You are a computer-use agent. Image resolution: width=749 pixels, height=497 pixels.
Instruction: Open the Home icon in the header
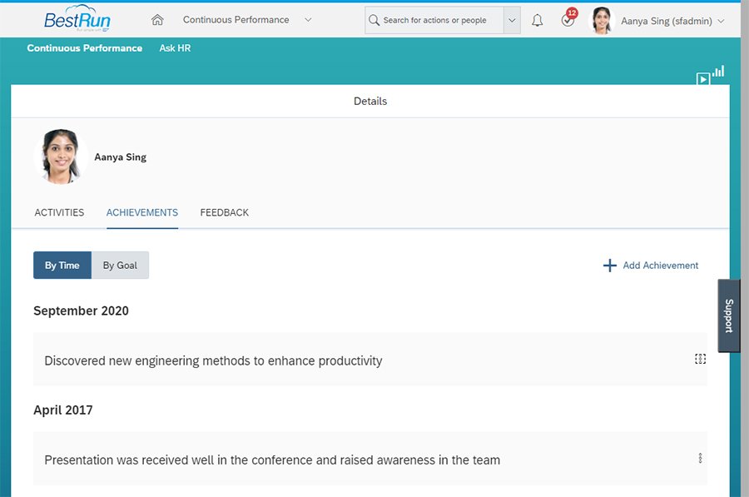[x=156, y=18]
